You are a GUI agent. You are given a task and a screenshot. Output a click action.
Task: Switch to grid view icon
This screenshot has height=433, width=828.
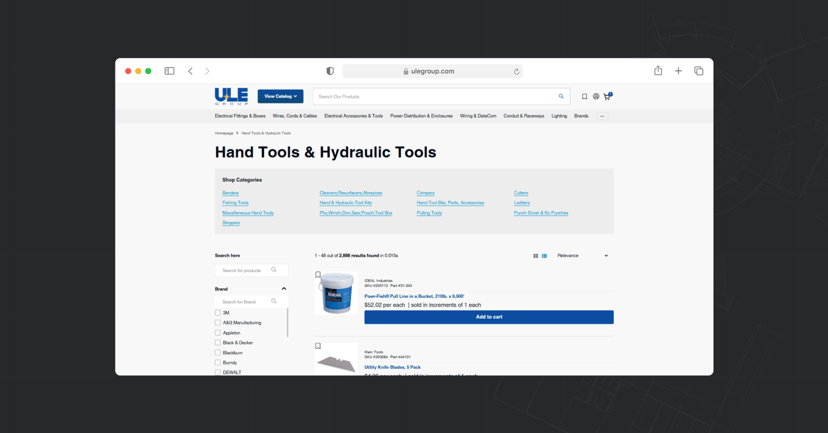point(536,256)
